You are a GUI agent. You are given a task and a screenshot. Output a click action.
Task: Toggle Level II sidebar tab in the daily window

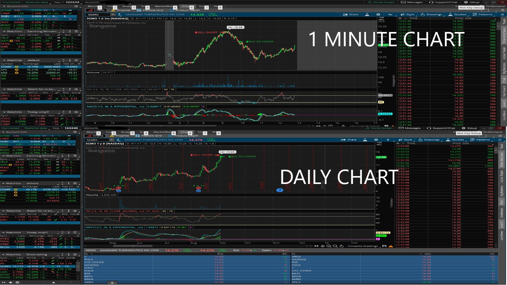tap(502, 225)
